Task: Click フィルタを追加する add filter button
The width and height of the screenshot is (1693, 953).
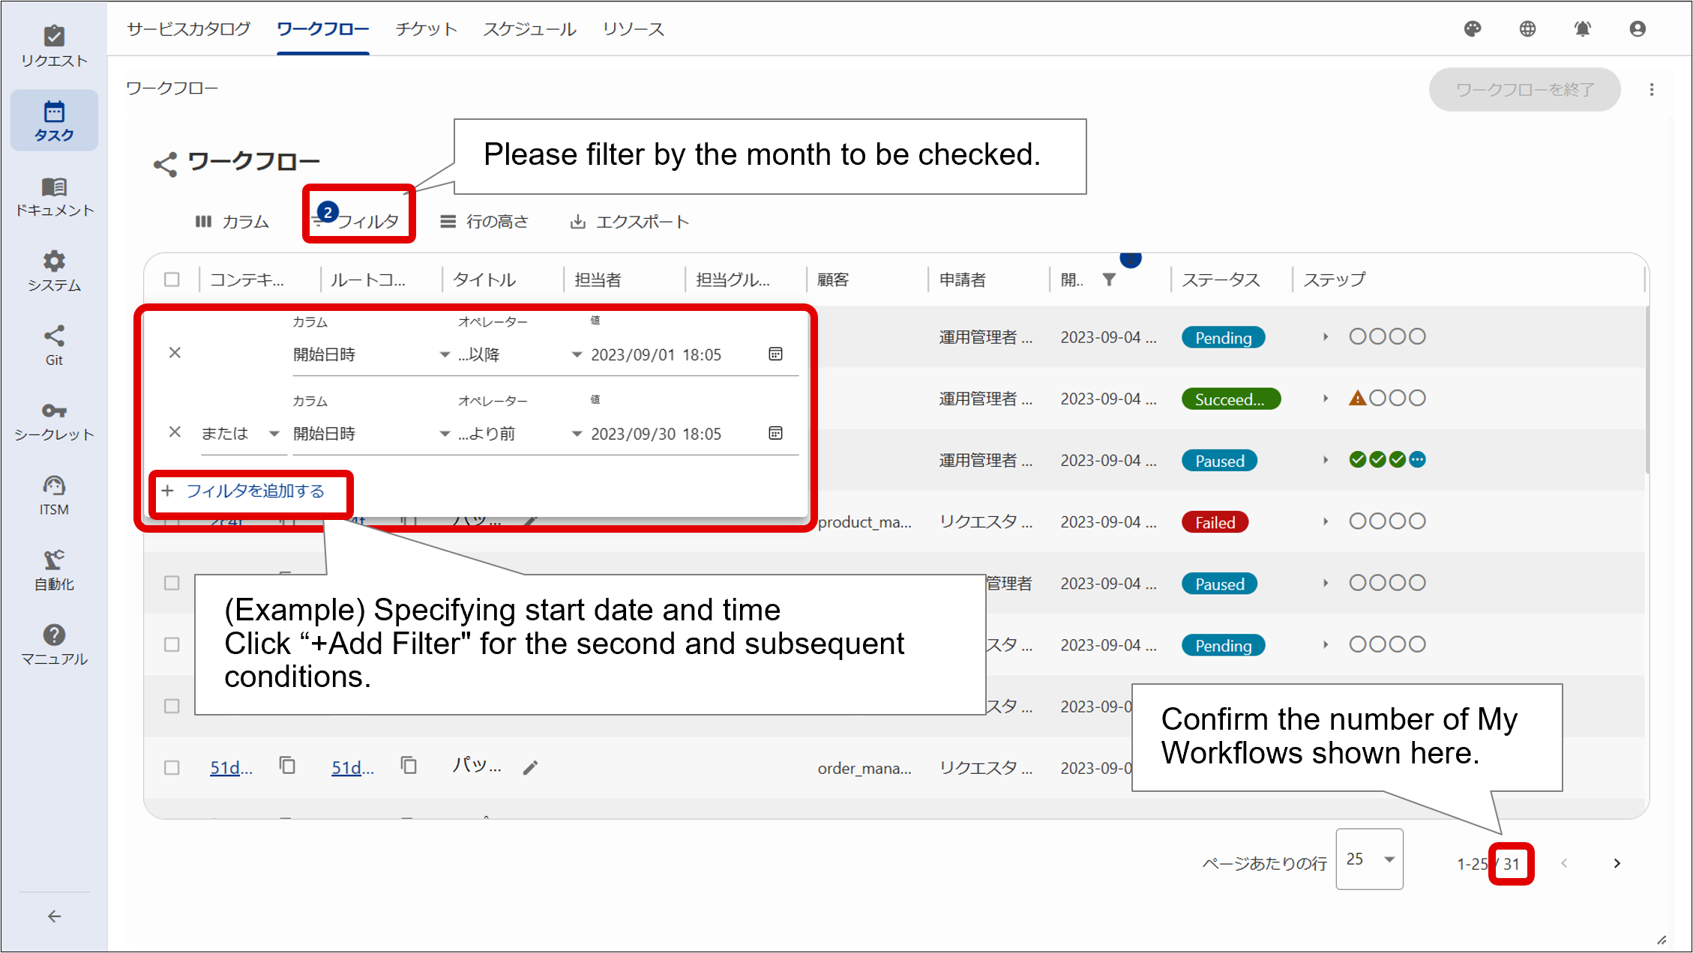Action: [x=244, y=491]
